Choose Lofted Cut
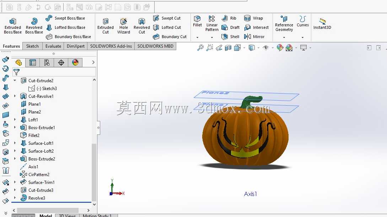This screenshot has height=217, width=387. pos(167,27)
